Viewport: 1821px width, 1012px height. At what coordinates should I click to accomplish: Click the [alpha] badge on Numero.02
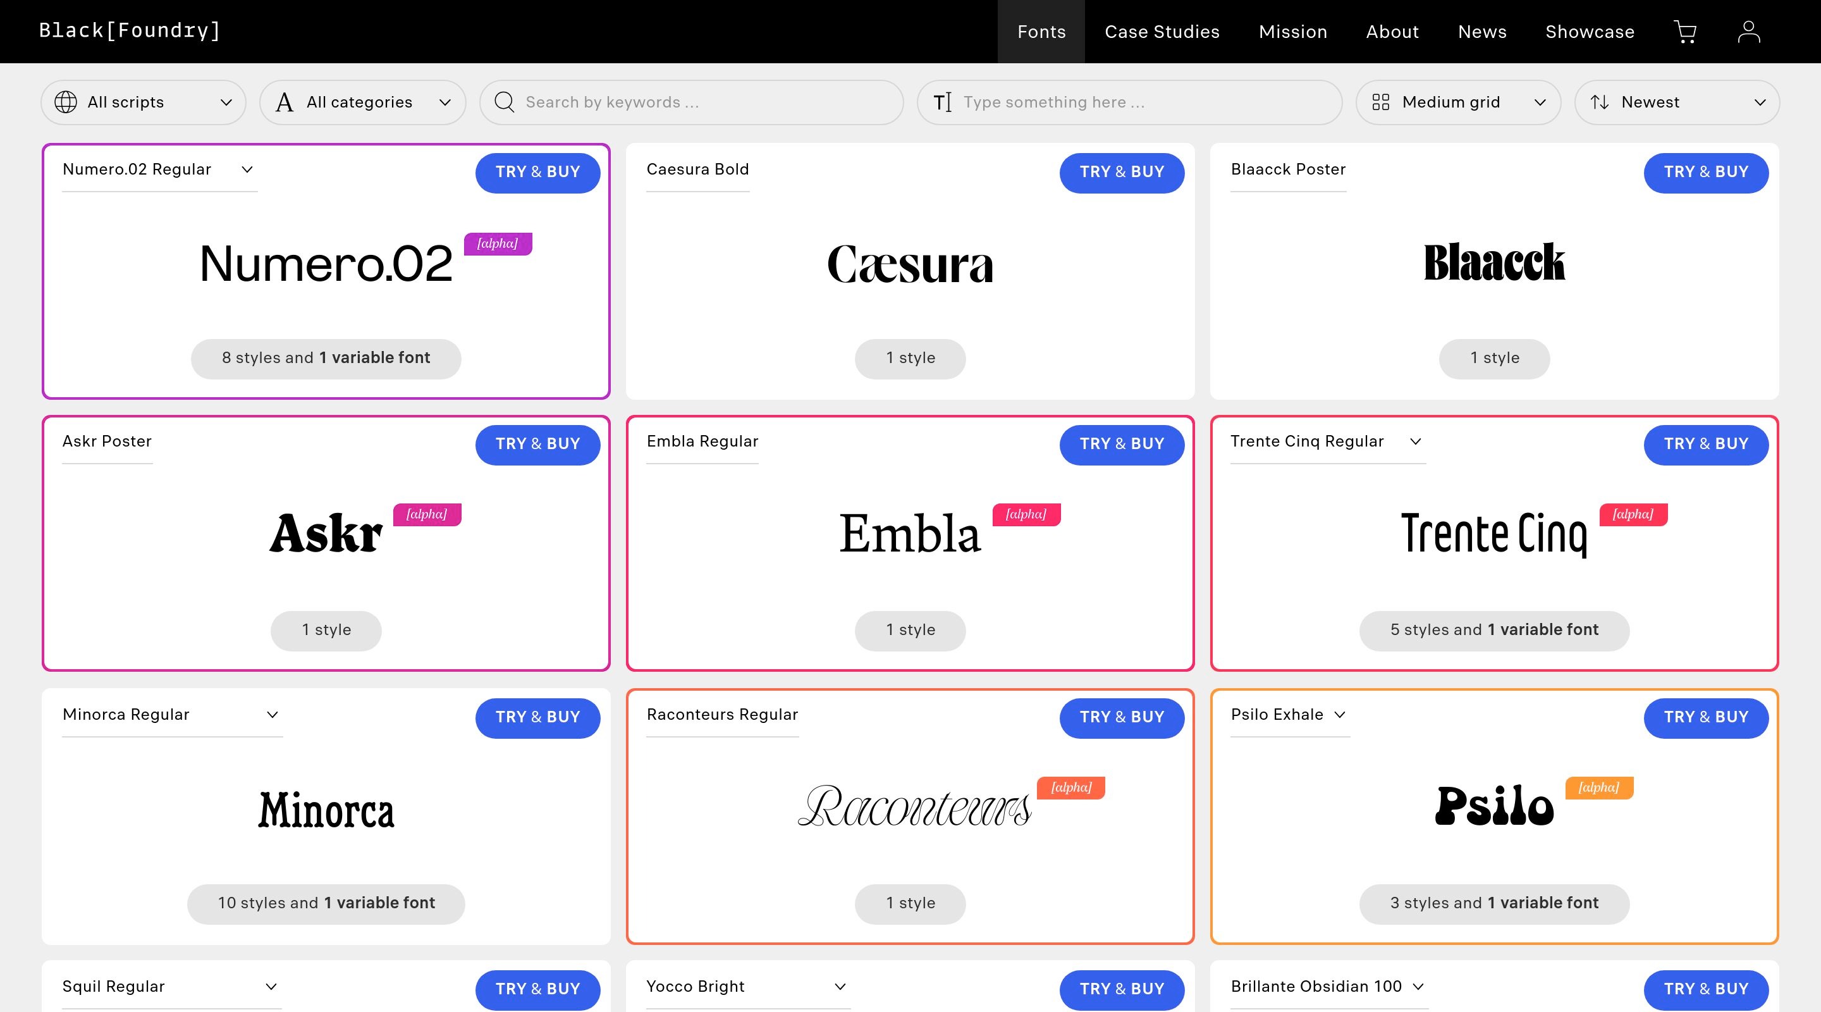497,244
